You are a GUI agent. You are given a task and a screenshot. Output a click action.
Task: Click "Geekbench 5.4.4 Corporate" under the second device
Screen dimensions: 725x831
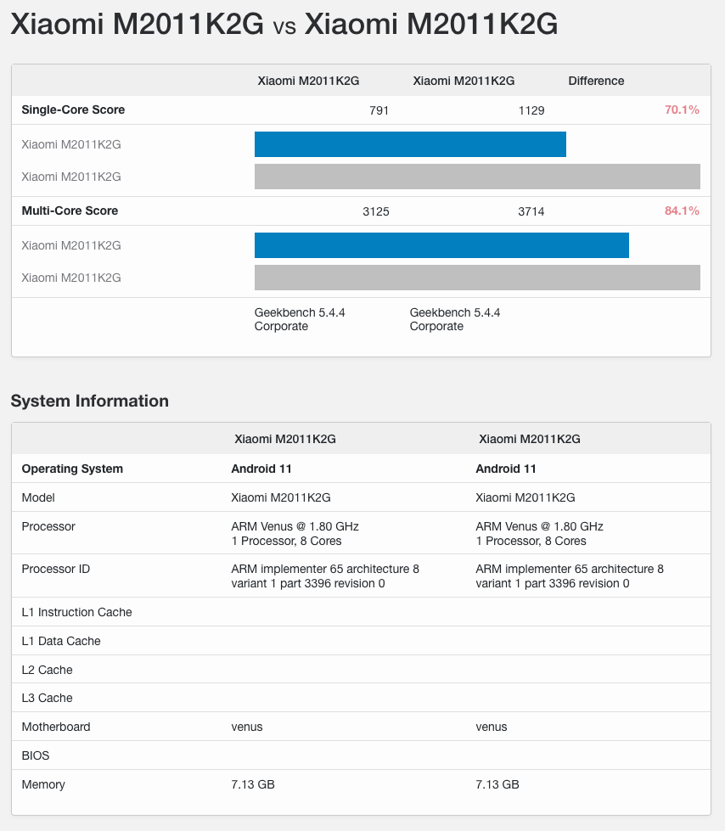pyautogui.click(x=455, y=319)
